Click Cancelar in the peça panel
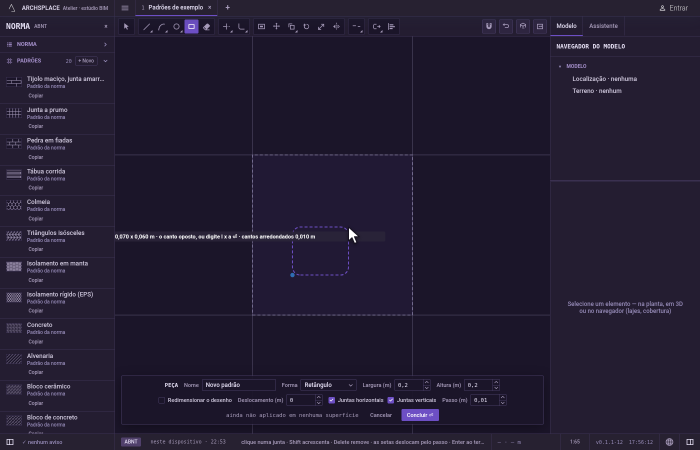Image resolution: width=700 pixels, height=450 pixels. coord(381,415)
